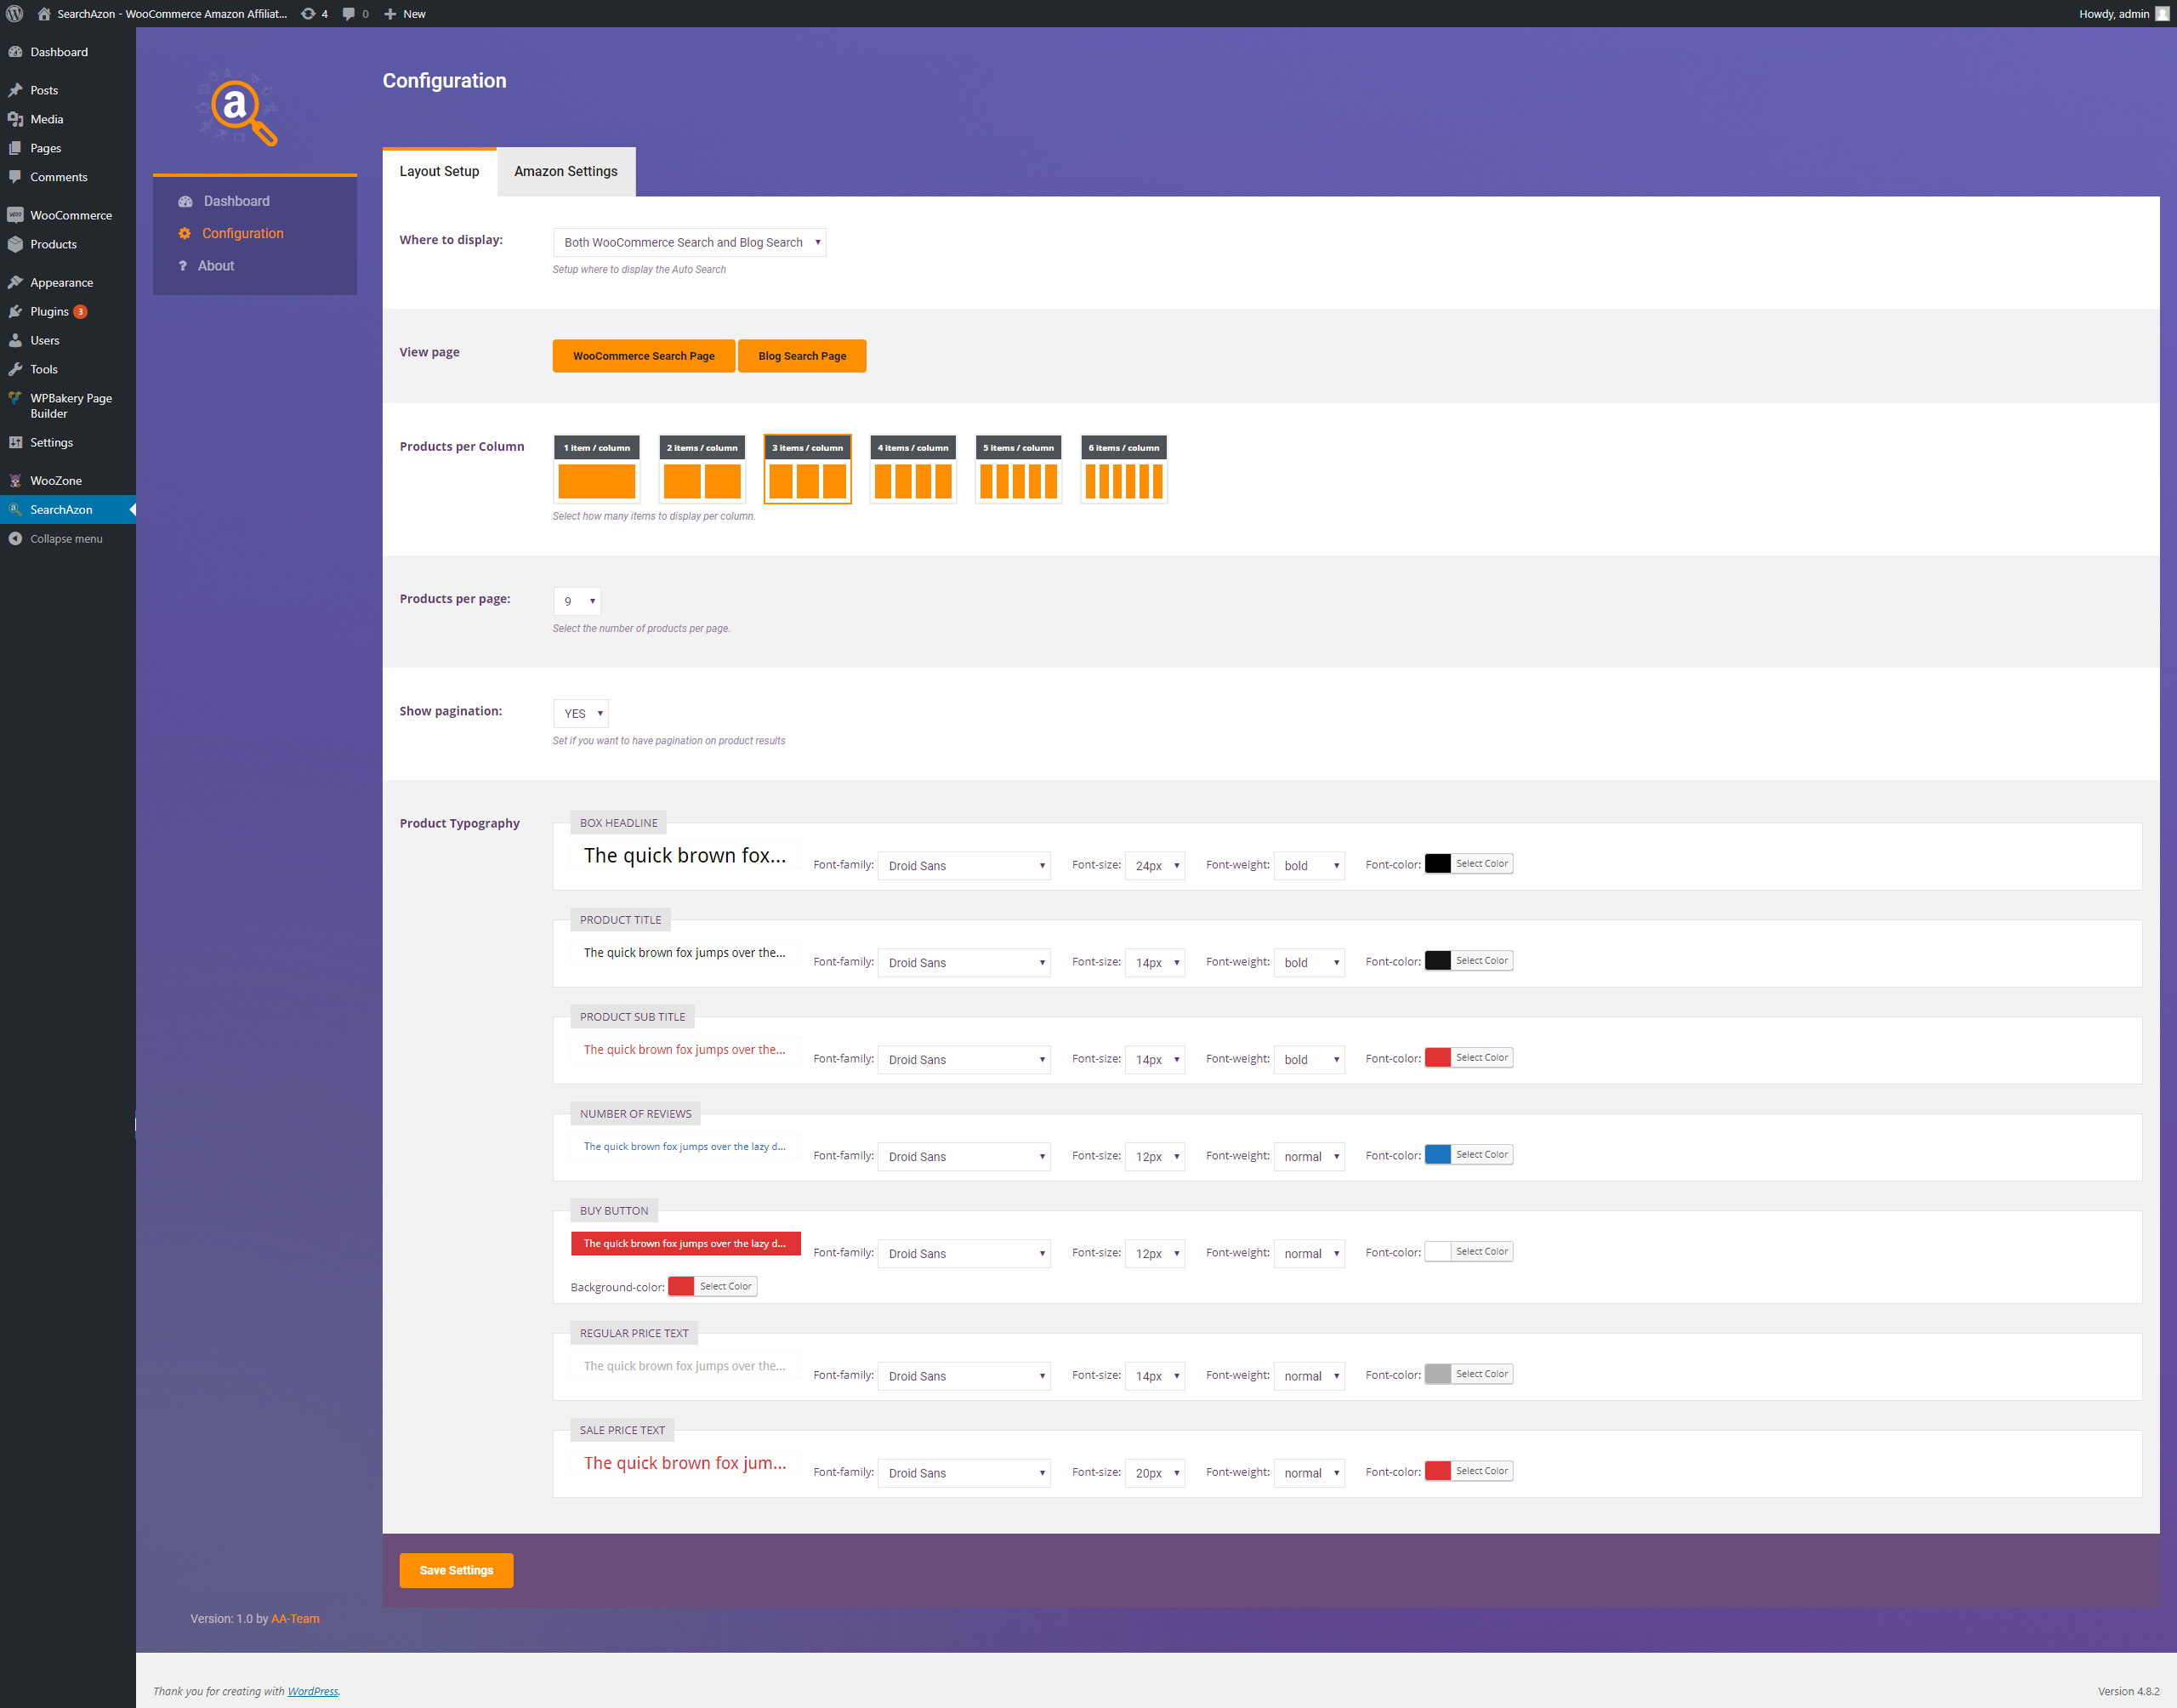
Task: Click the Comments icon in sidebar
Action: (x=15, y=177)
